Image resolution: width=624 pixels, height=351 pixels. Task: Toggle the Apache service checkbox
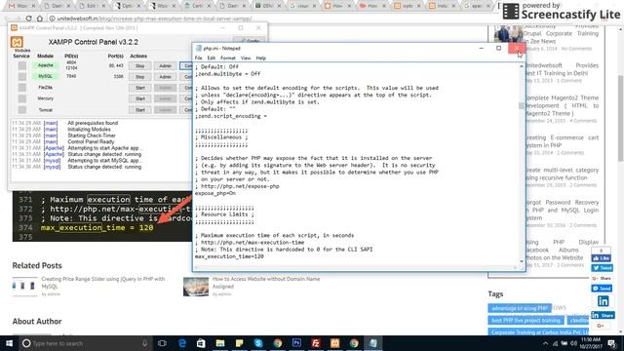click(22, 65)
